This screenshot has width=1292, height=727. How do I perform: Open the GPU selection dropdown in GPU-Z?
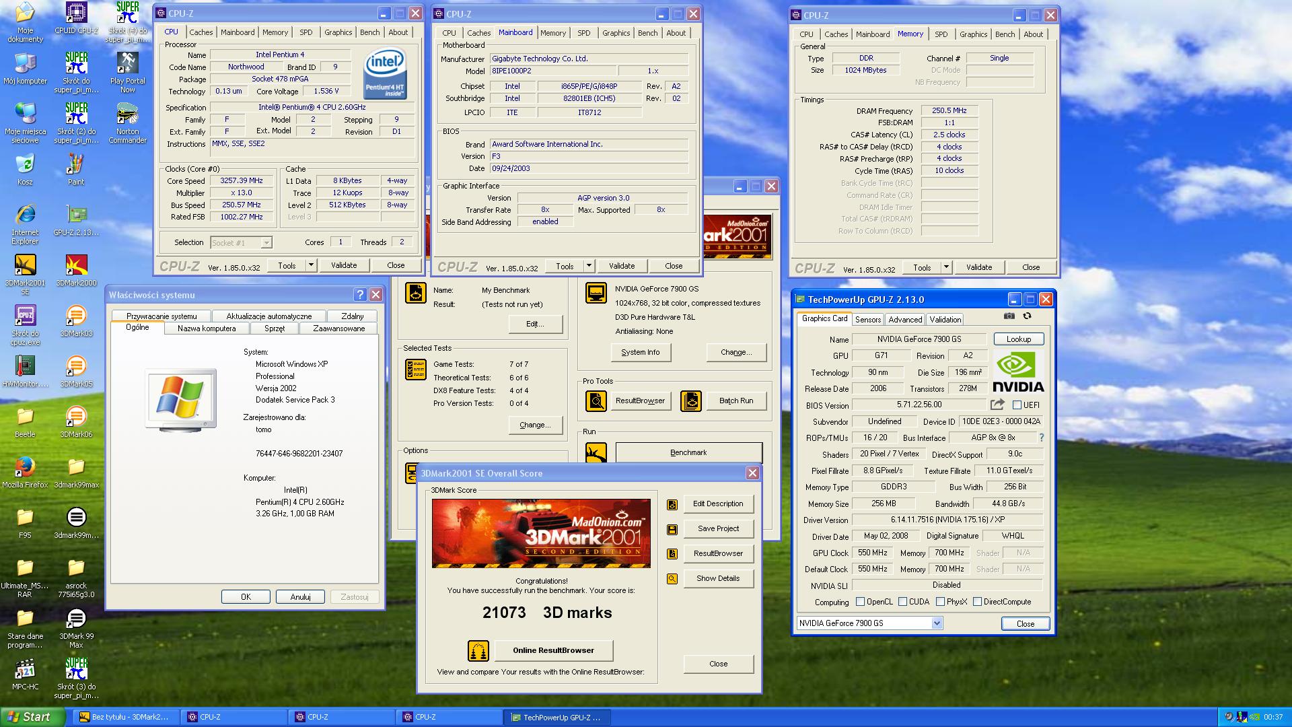click(869, 623)
